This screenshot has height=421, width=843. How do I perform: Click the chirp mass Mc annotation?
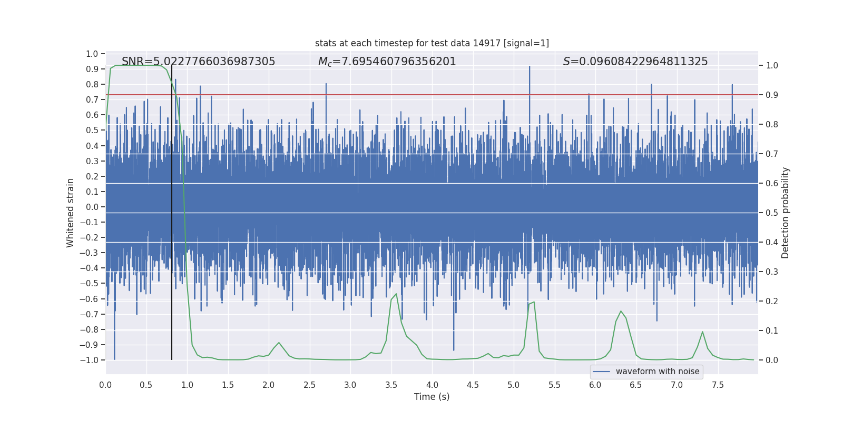(x=387, y=62)
